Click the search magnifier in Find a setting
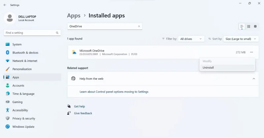This screenshot has height=138, width=264. 57,33
